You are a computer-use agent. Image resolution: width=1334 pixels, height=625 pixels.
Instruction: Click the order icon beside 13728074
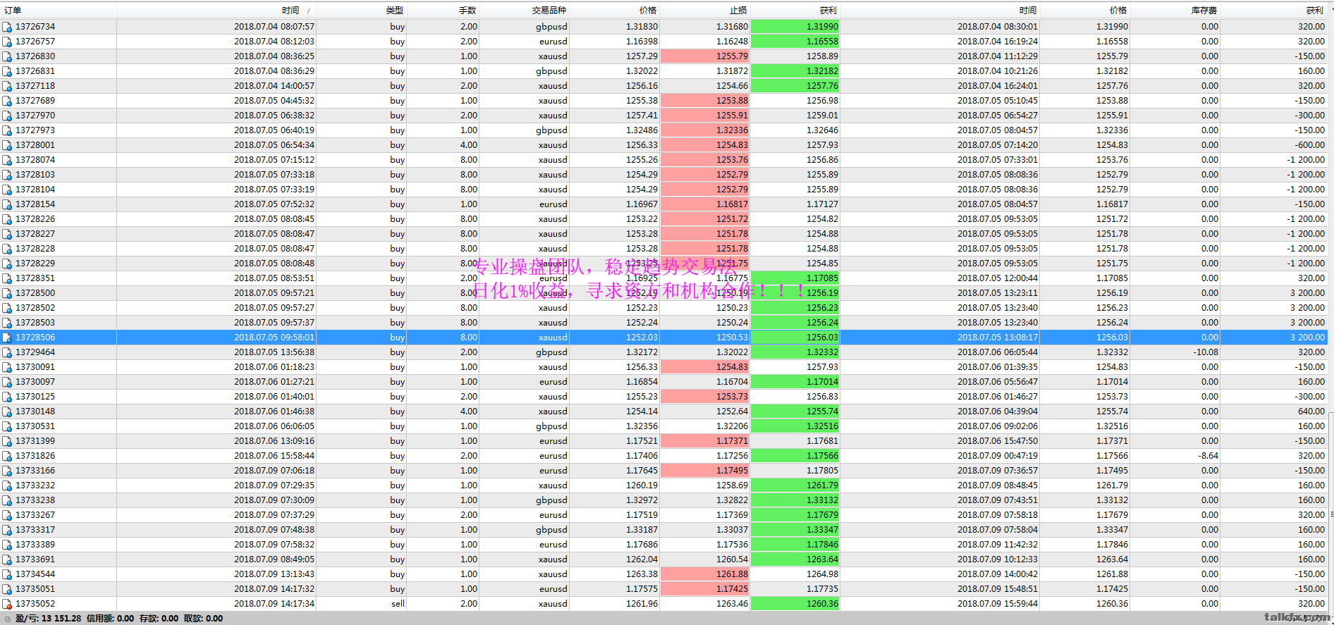[x=7, y=160]
